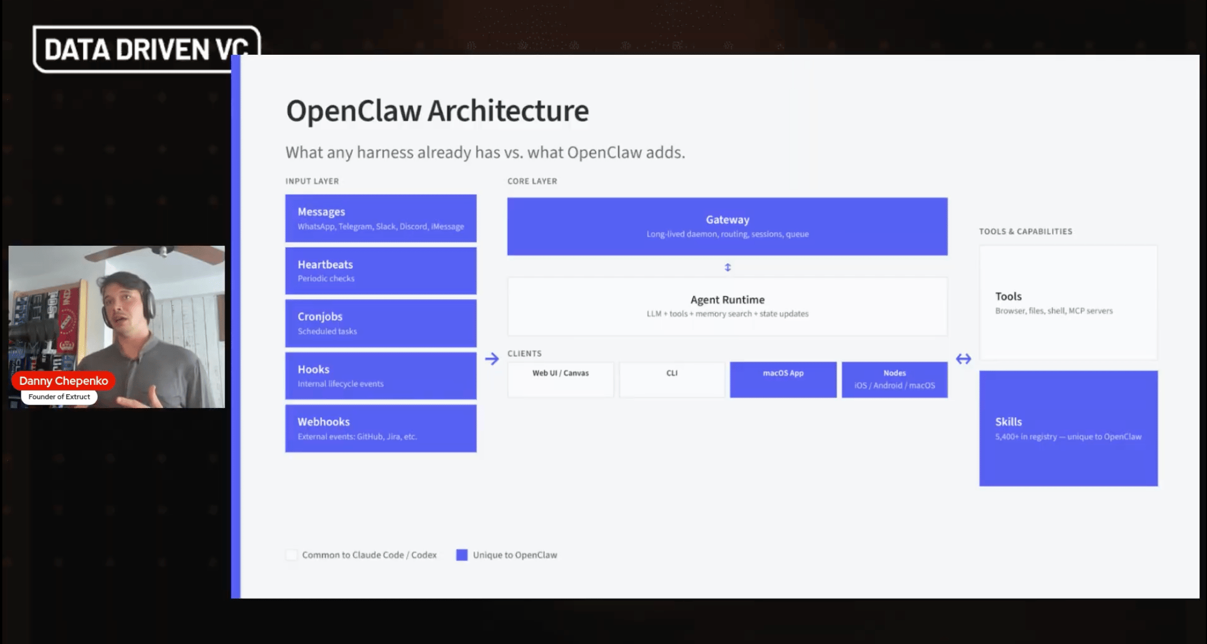The width and height of the screenshot is (1207, 644).
Task: Click the Nodes iOS / Android / macOS box
Action: (895, 379)
